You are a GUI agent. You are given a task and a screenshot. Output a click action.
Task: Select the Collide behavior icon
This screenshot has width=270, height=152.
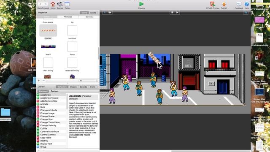(38, 128)
